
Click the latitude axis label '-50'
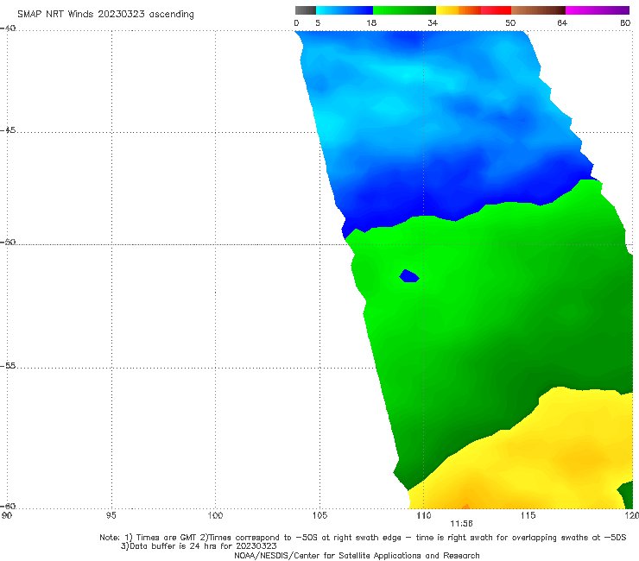point(8,242)
